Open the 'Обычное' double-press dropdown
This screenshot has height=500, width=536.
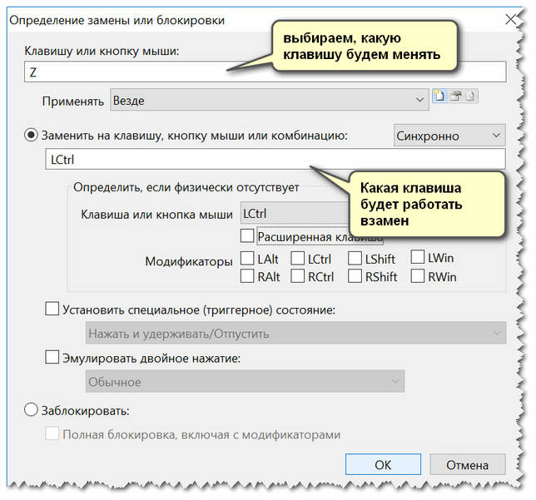coord(245,381)
